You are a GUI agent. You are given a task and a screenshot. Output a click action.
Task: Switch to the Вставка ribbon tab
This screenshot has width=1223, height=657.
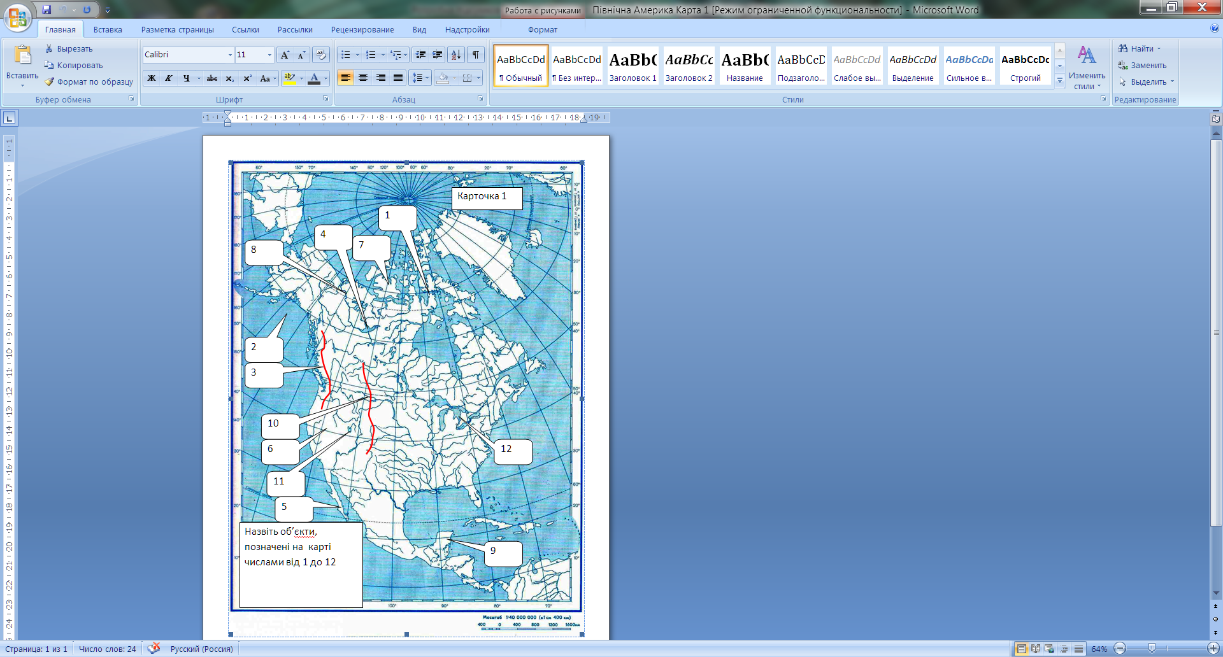point(108,30)
